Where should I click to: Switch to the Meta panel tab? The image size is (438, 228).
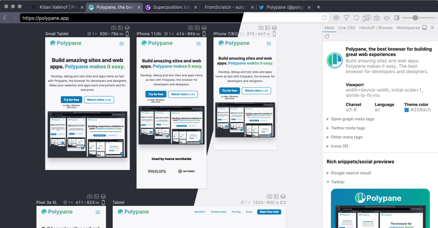pyautogui.click(x=329, y=28)
